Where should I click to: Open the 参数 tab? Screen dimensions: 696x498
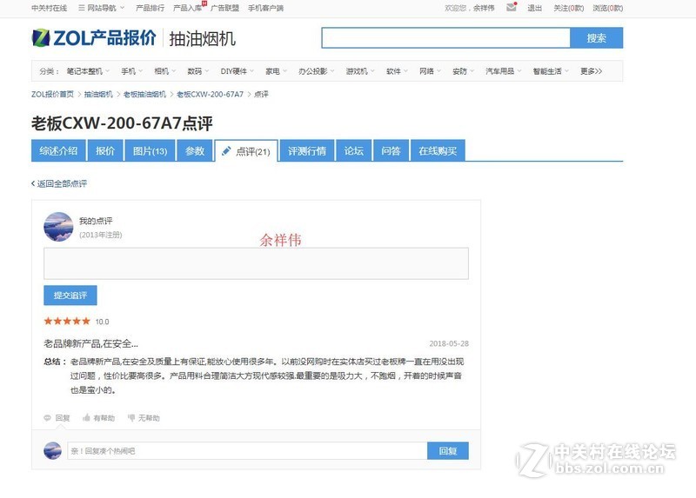coord(194,150)
